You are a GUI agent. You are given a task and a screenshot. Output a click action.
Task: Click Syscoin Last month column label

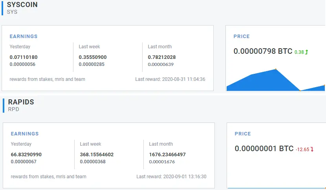pyautogui.click(x=160, y=47)
